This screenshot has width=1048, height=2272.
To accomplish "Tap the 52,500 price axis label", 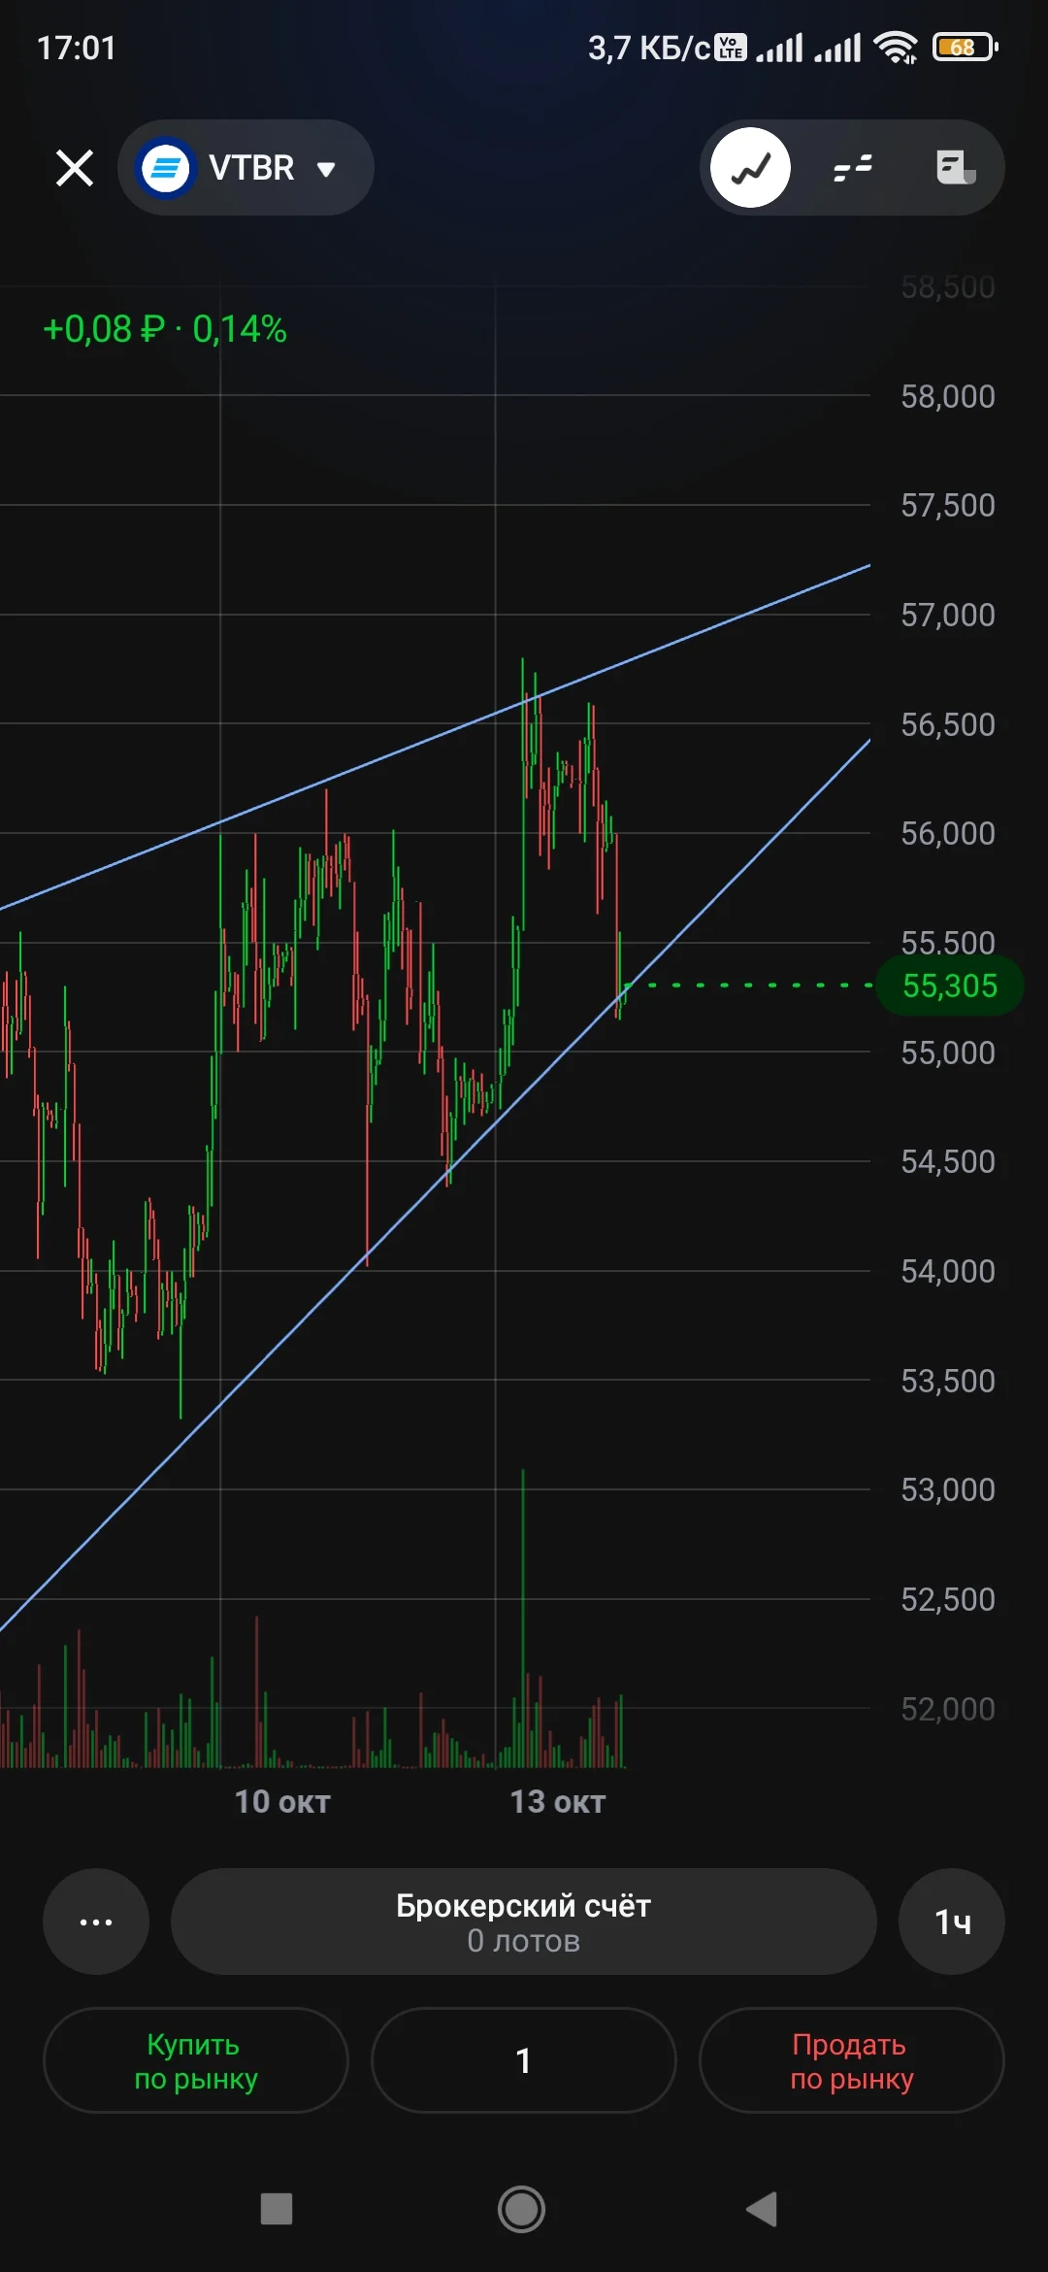I will (948, 1599).
